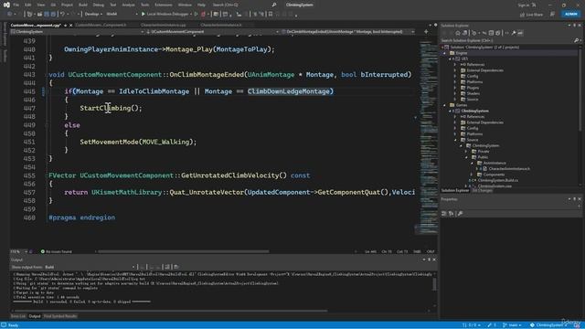Screen dimensions: 585x329
Task: Click the Save All toolbar icon
Action: (53, 15)
